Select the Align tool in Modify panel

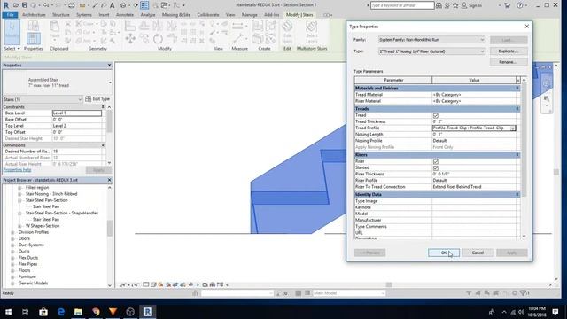point(130,26)
